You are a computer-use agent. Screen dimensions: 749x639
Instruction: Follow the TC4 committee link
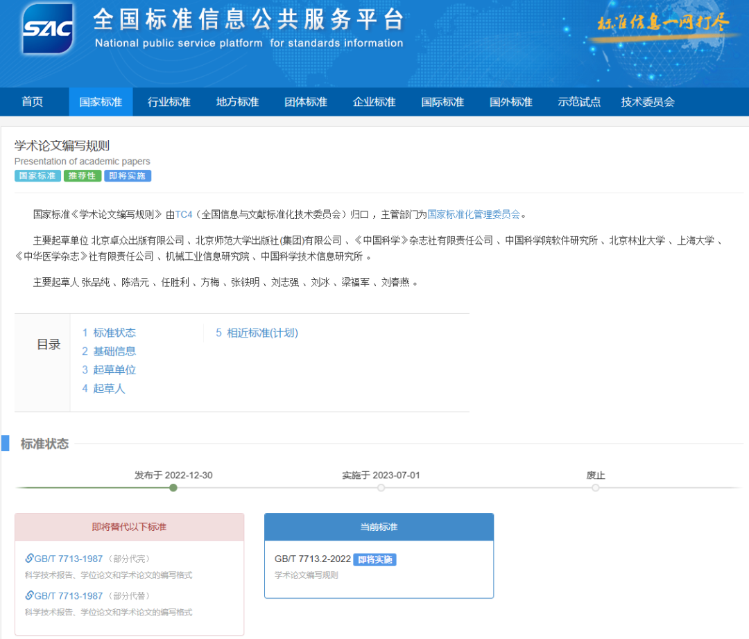tap(183, 214)
